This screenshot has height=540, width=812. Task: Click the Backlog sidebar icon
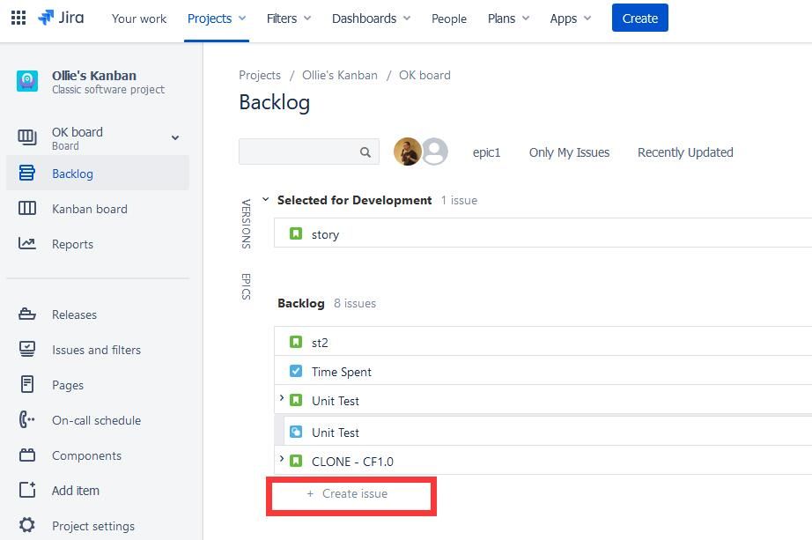(27, 173)
